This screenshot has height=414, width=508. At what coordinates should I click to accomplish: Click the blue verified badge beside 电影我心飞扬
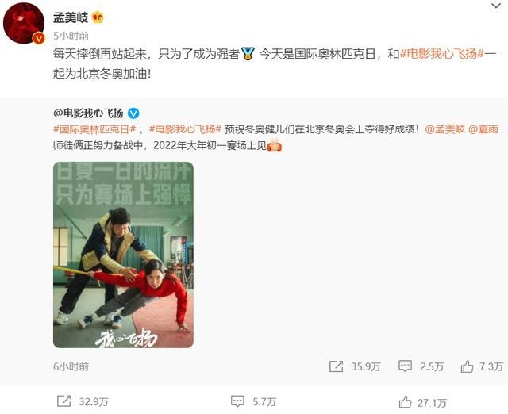(x=133, y=113)
